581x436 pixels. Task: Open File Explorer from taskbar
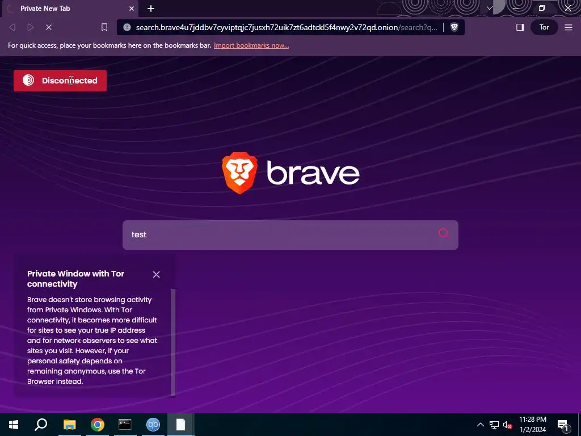point(69,425)
